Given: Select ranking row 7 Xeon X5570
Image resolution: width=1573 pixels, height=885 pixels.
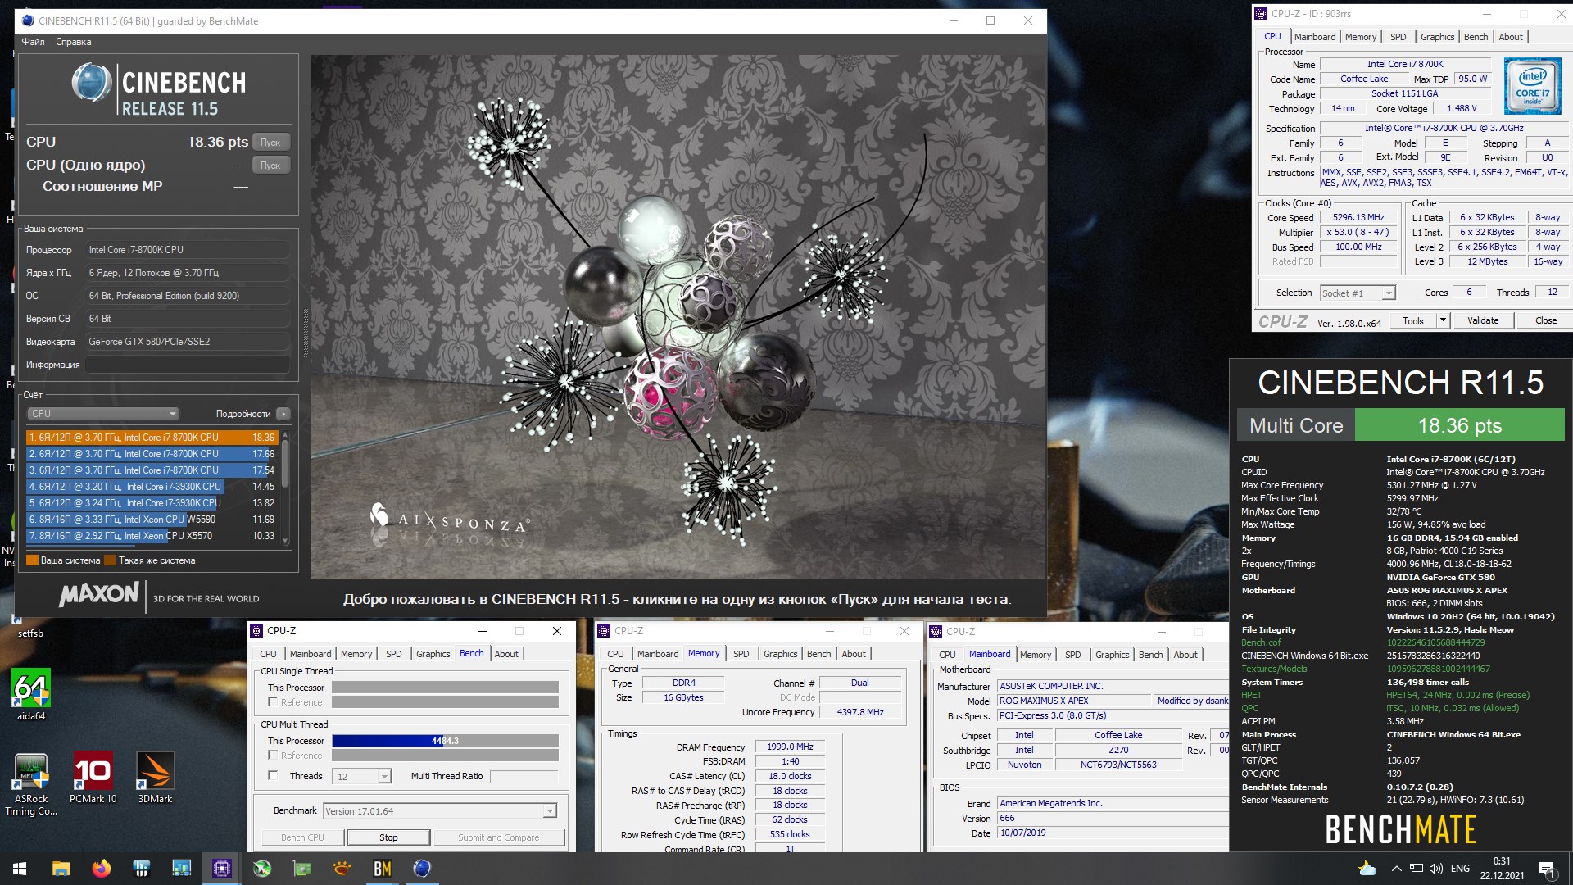Looking at the screenshot, I should [152, 536].
